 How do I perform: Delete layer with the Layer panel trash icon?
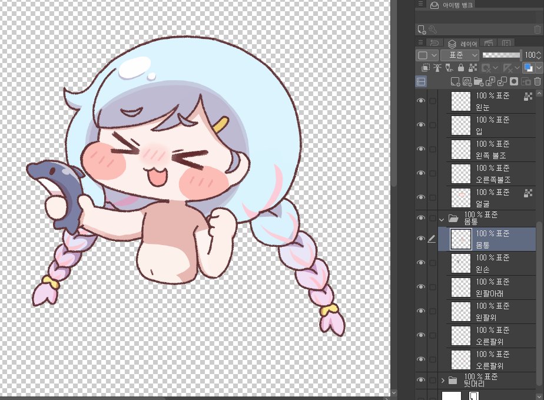(538, 82)
